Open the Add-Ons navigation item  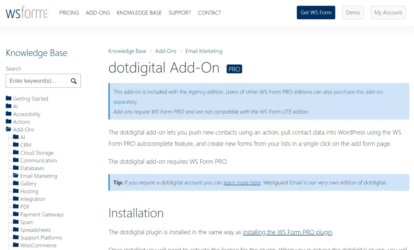[x=98, y=12]
